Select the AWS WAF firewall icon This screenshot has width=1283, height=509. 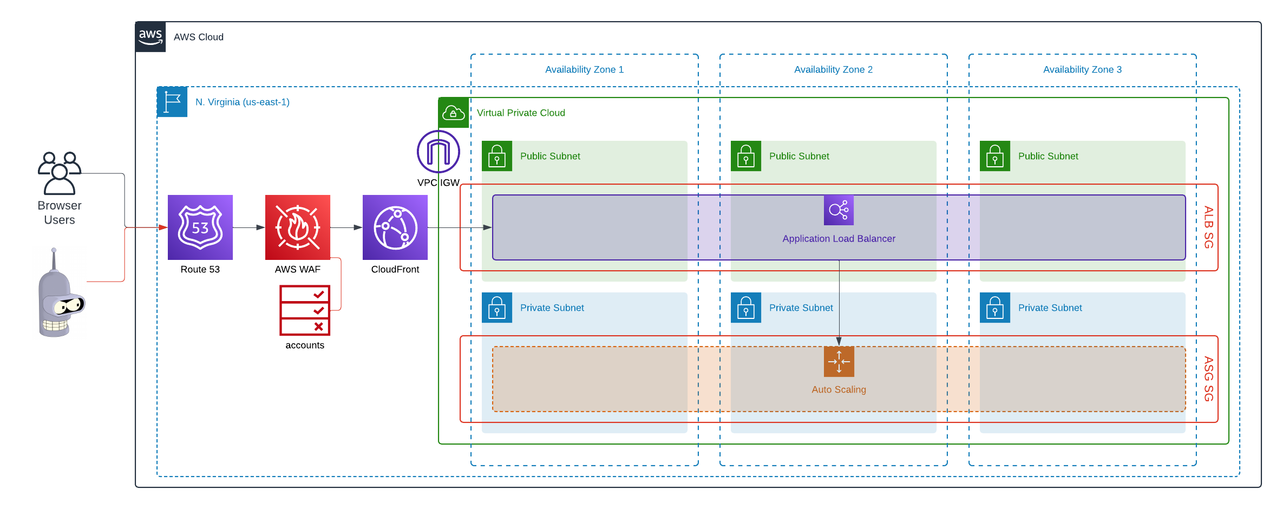pyautogui.click(x=298, y=227)
